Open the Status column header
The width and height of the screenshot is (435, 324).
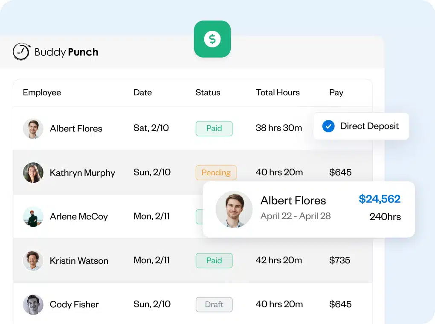[208, 93]
